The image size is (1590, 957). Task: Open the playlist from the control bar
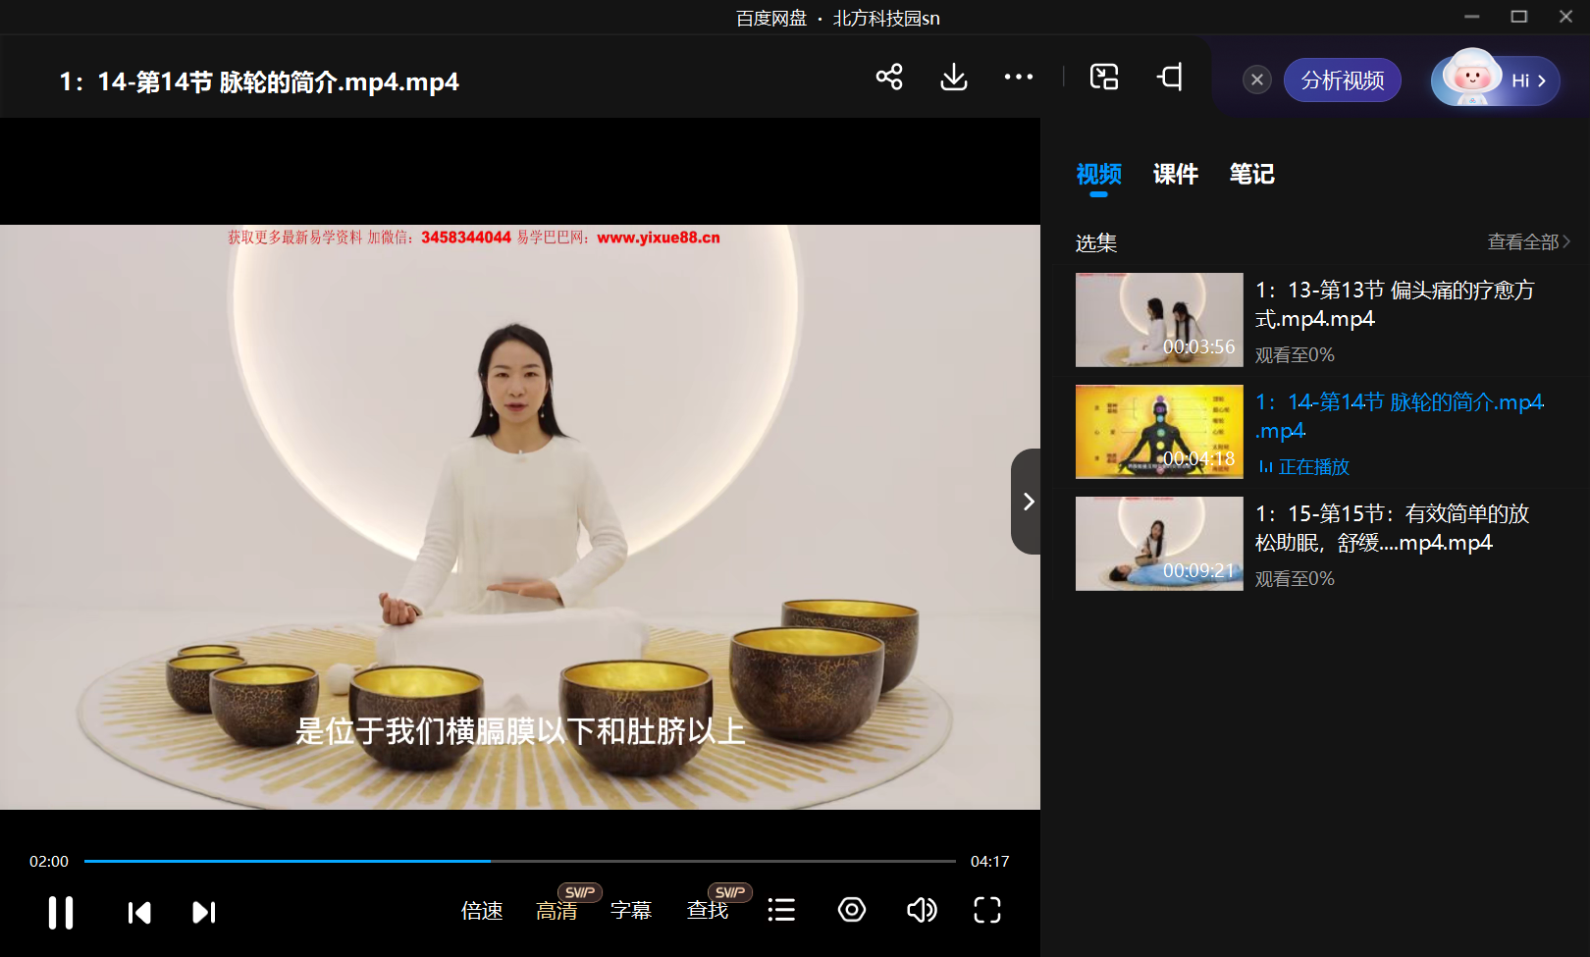coord(781,911)
